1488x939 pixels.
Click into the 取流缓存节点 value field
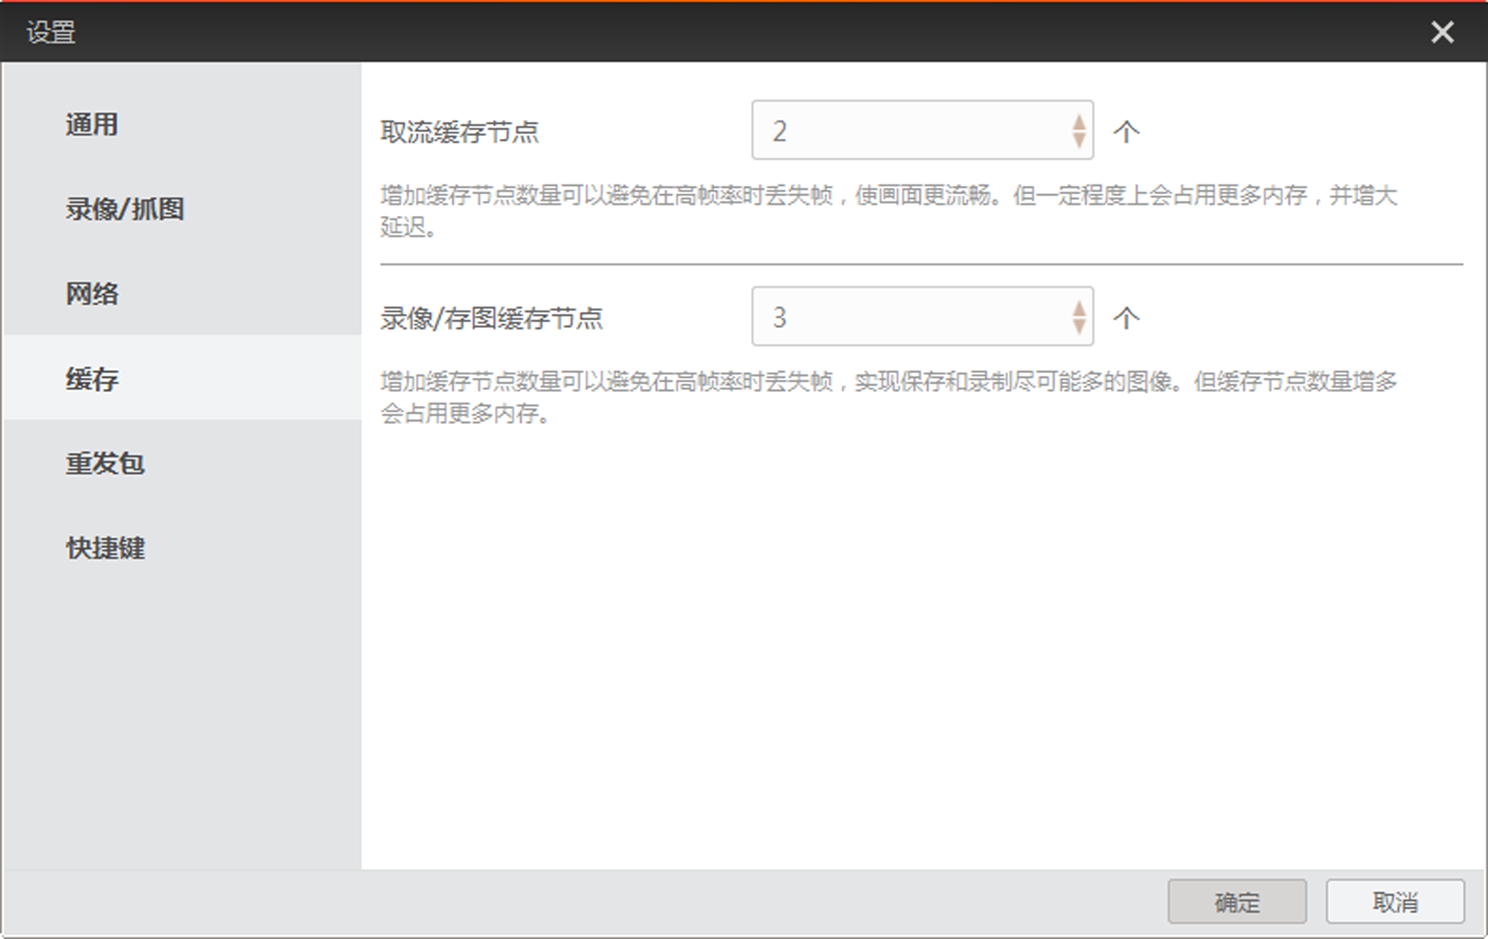[x=907, y=130]
